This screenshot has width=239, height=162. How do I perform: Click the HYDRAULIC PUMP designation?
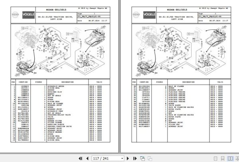tap(55, 111)
